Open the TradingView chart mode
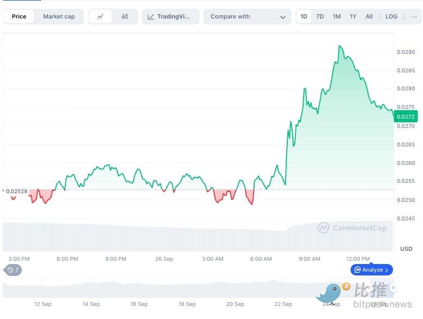 (171, 16)
